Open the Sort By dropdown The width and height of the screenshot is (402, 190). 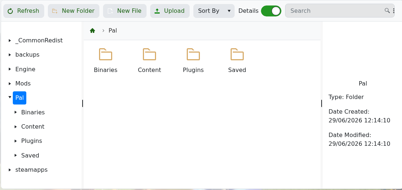[x=214, y=11]
